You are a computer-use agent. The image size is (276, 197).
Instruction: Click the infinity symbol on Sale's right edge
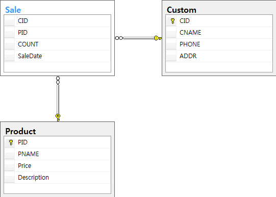pyautogui.click(x=119, y=38)
